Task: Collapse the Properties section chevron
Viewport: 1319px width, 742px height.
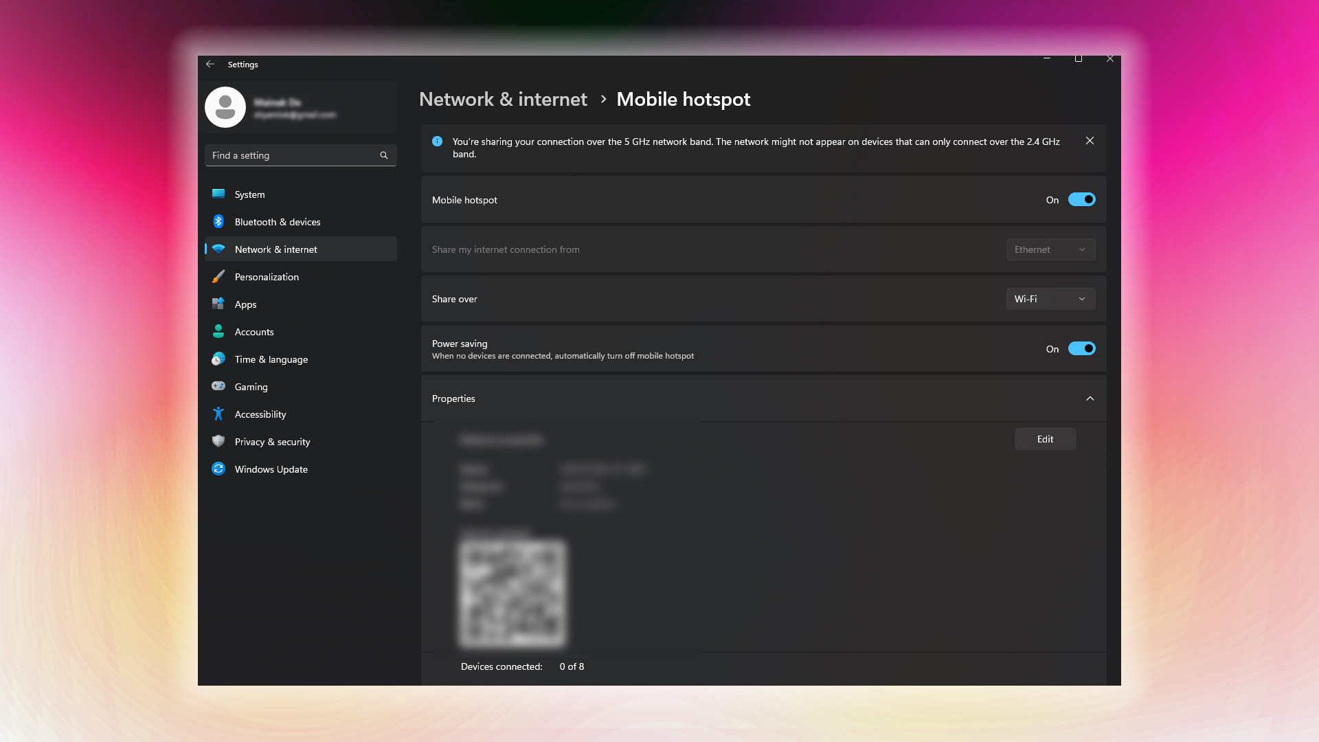Action: point(1090,398)
